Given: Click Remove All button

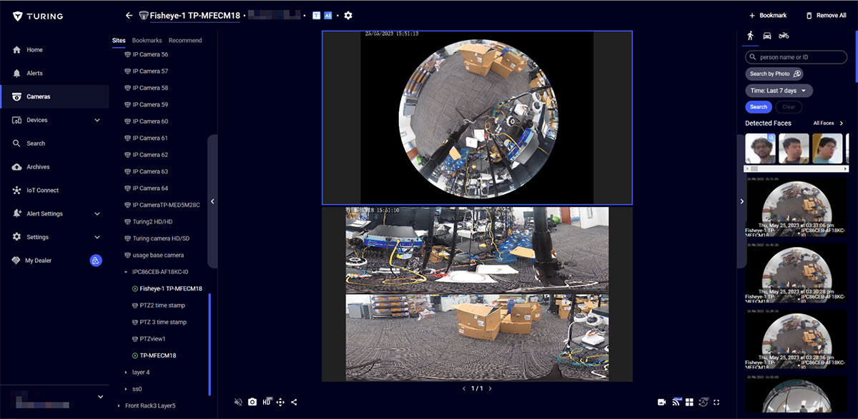Looking at the screenshot, I should click(826, 15).
